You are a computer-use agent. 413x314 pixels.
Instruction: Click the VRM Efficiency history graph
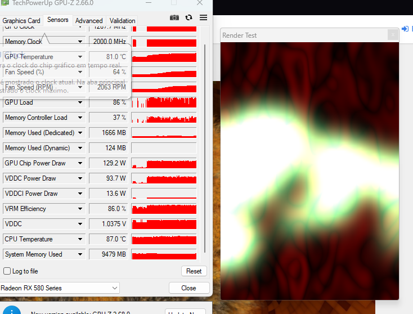click(x=164, y=209)
